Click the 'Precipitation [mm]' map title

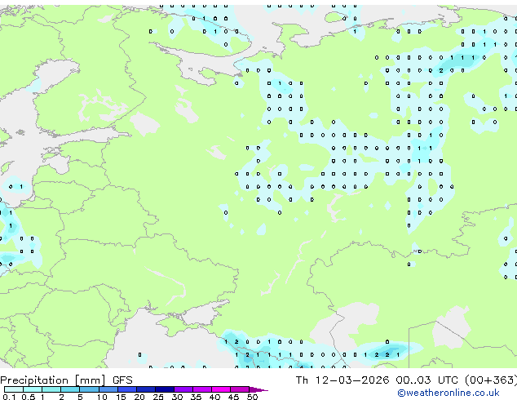coord(53,380)
